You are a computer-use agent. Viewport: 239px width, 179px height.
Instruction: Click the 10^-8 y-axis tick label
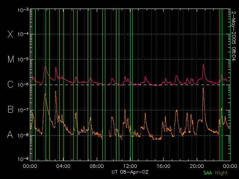pyautogui.click(x=23, y=135)
